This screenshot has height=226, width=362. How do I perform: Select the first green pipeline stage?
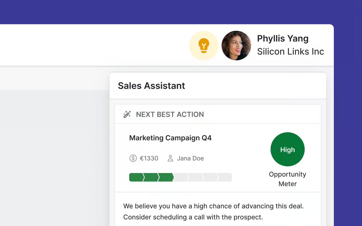point(136,177)
